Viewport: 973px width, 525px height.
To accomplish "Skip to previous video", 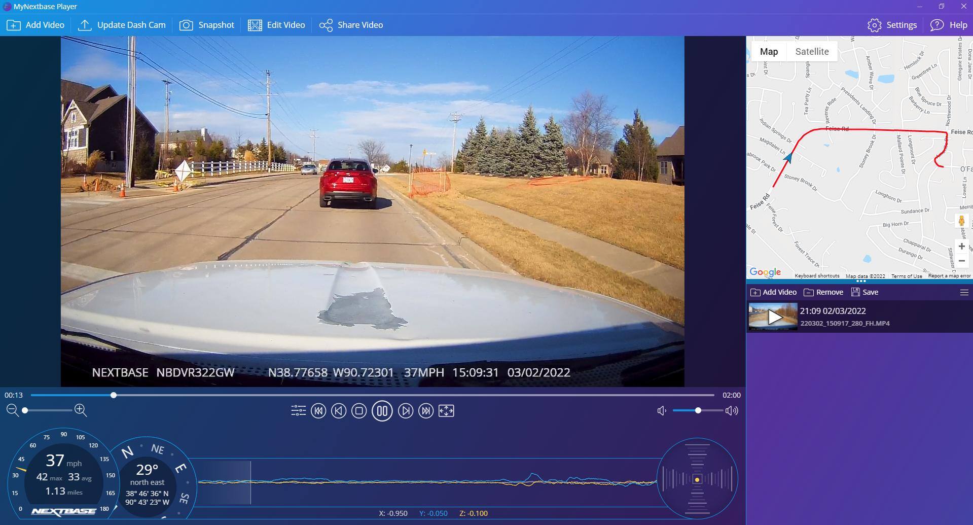I will point(318,411).
